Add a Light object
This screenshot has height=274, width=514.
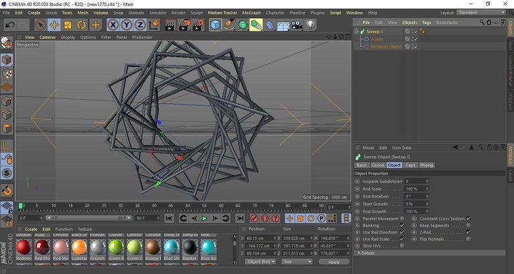click(x=311, y=25)
